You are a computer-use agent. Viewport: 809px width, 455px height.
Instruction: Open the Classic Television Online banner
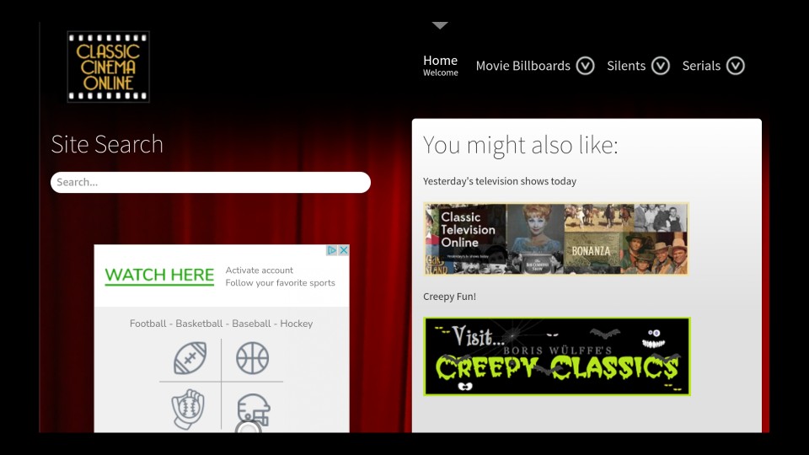(556, 238)
